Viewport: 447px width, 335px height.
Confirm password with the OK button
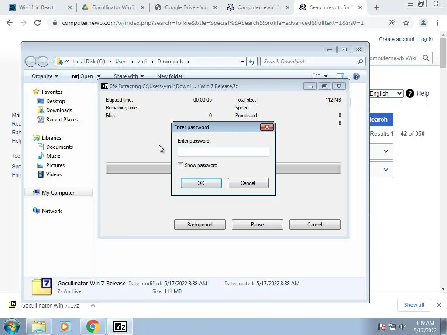tap(201, 183)
